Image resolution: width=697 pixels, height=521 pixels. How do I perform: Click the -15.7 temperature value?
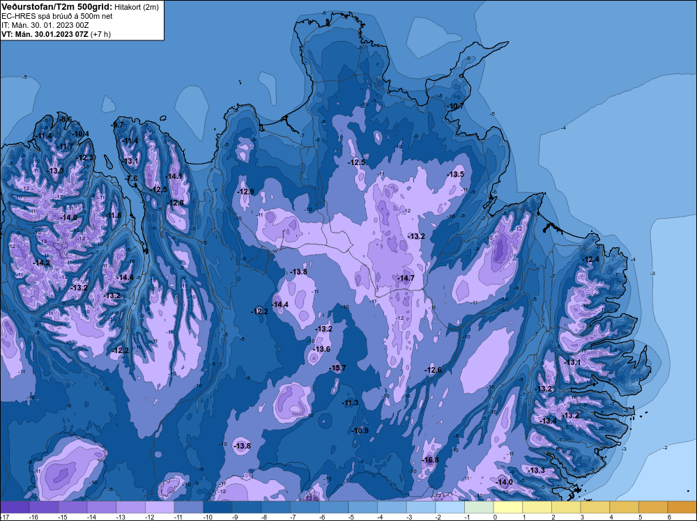337,368
